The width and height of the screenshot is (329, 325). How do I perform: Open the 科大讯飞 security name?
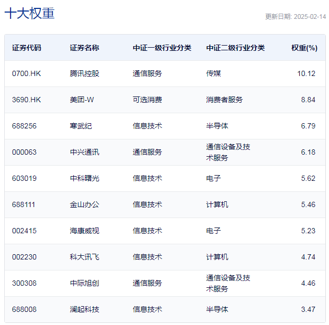[84, 257]
